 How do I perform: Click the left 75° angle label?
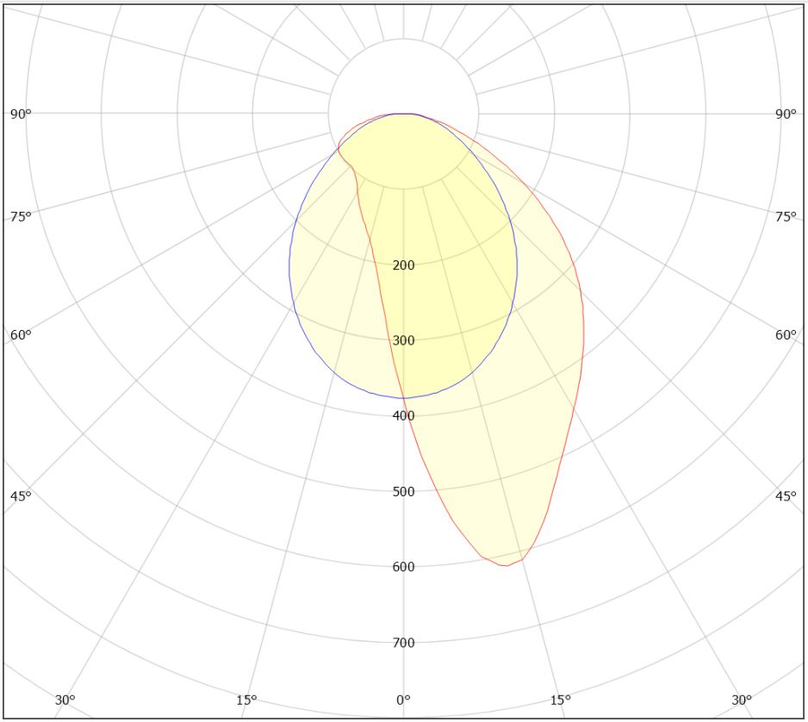pos(21,217)
